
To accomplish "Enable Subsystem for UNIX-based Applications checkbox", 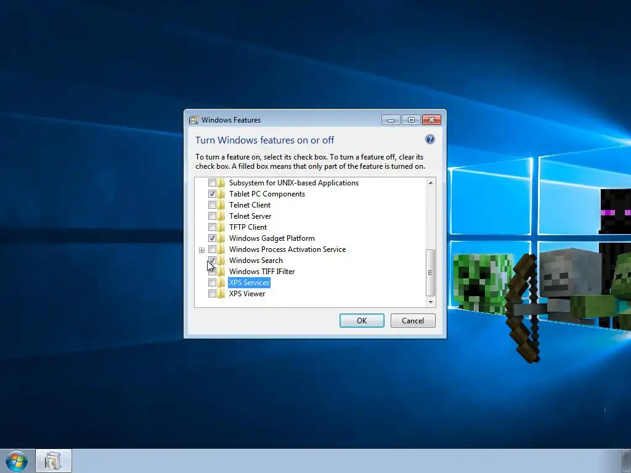I will point(212,183).
